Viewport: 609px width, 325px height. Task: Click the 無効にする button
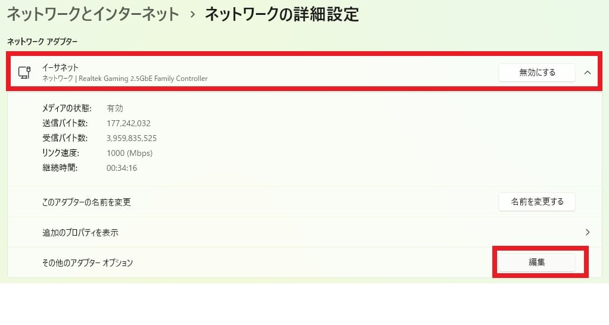pyautogui.click(x=537, y=73)
